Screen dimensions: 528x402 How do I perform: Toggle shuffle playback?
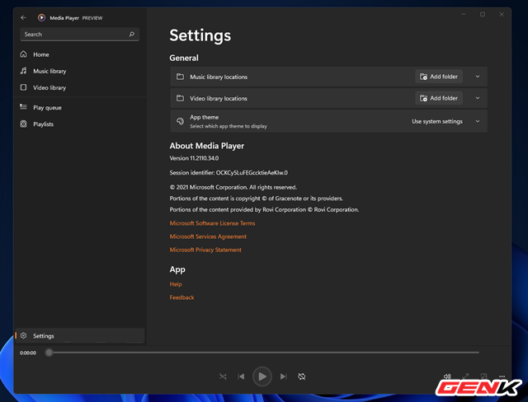tap(223, 376)
